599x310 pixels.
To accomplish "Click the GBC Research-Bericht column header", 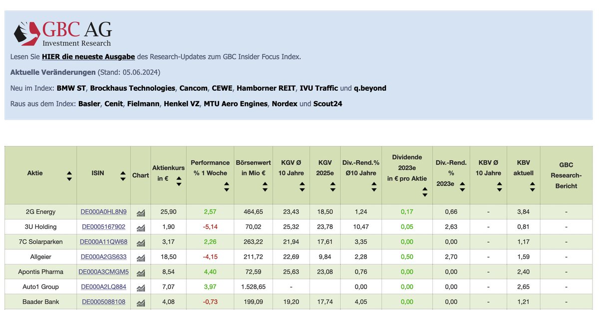I will coord(566,175).
